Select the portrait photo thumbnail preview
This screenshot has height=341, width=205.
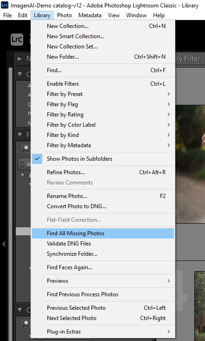190,164
